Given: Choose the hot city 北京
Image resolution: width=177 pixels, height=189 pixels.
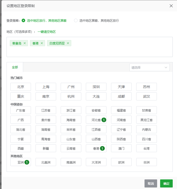Looking at the screenshot, I should [21, 87].
